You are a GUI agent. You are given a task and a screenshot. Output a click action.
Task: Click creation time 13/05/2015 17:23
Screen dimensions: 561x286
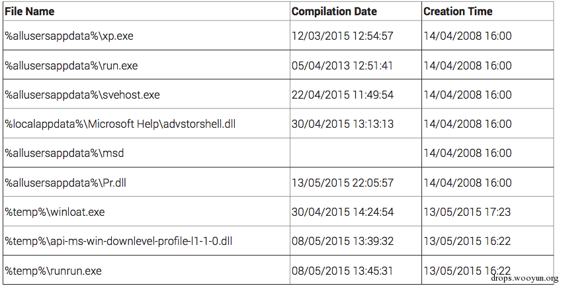[x=467, y=212]
